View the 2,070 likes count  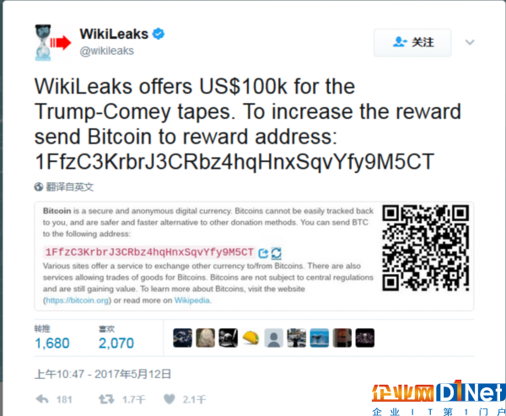pos(116,343)
